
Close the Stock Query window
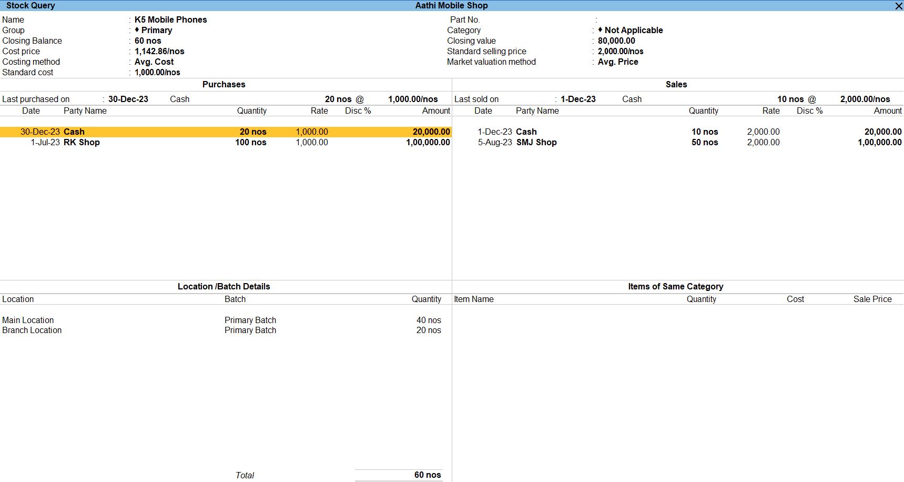pyautogui.click(x=899, y=6)
